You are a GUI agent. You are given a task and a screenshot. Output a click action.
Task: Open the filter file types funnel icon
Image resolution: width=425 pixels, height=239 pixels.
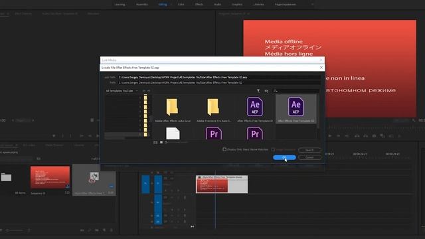tap(258, 91)
